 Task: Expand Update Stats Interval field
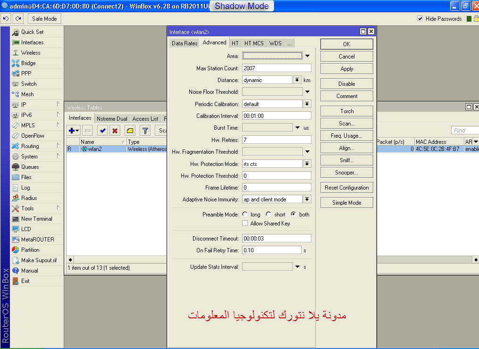tap(297, 267)
